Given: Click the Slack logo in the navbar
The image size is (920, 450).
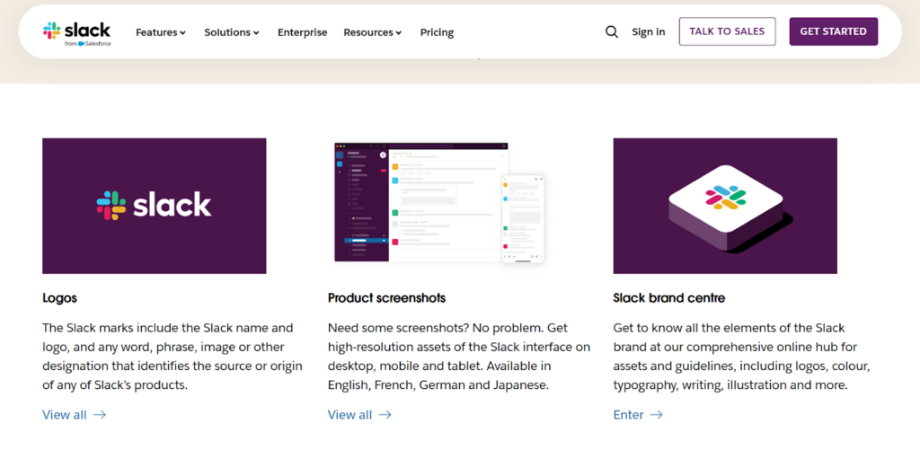Looking at the screenshot, I should point(76,31).
